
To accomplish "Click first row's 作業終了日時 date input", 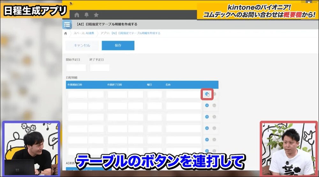I will (117, 95).
